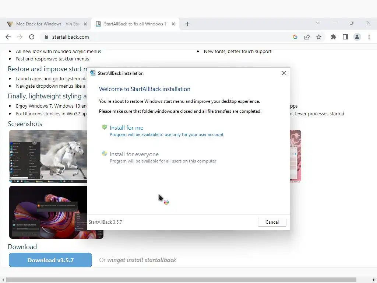Click the scrollbar left arrow
The image size is (377, 283).
[x=3, y=280]
